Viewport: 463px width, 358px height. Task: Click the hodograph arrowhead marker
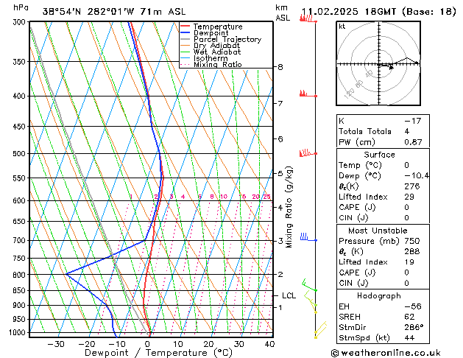pos(392,67)
